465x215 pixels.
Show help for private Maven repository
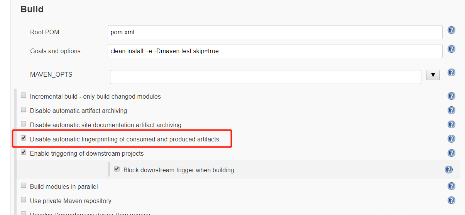click(451, 200)
